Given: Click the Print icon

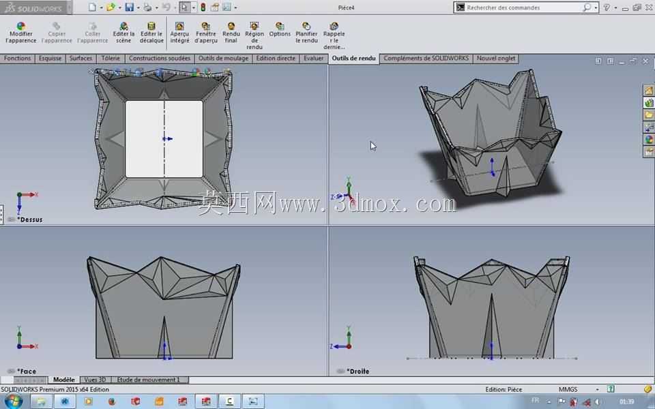Looking at the screenshot, I should point(147,7).
